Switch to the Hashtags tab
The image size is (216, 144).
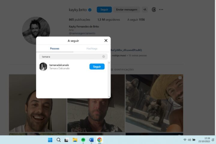pyautogui.click(x=92, y=48)
